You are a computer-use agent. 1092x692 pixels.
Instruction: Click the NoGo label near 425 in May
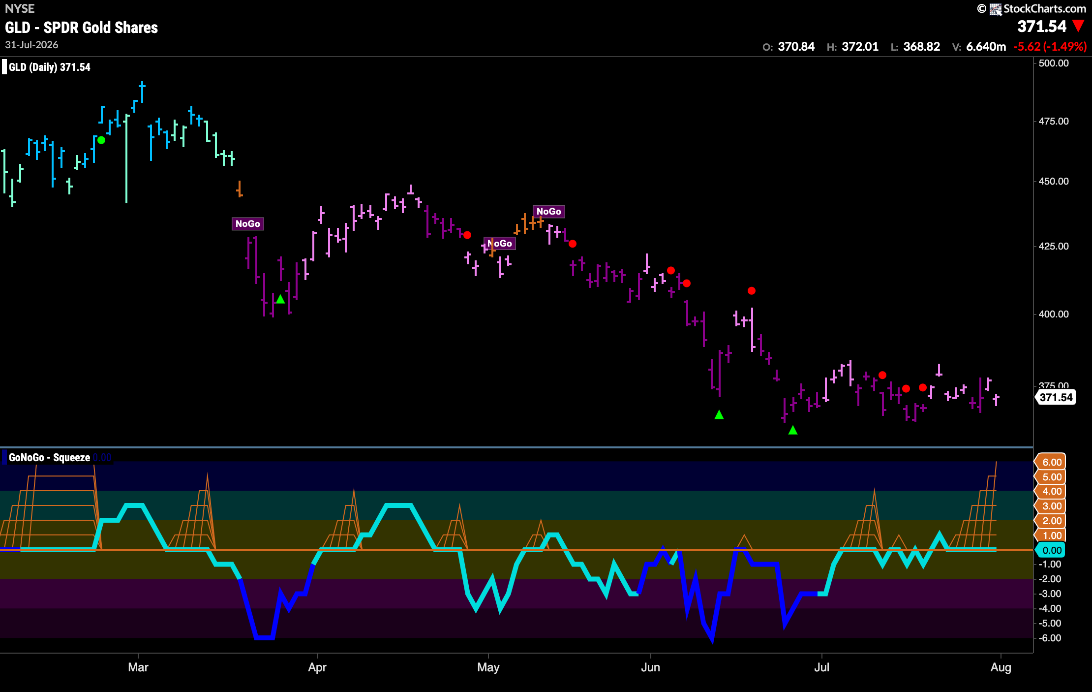(500, 244)
